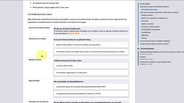Select the 99.999% uptime guarantee option
Viewport: 184px width, 103px height.
coord(91,87)
